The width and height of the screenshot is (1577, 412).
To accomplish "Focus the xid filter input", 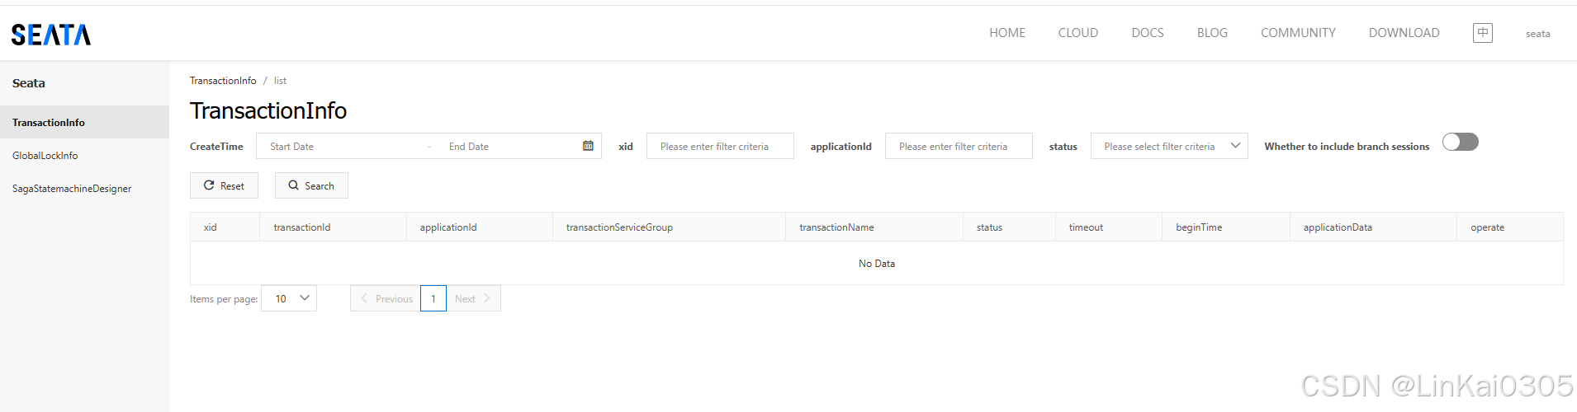I will tap(720, 146).
